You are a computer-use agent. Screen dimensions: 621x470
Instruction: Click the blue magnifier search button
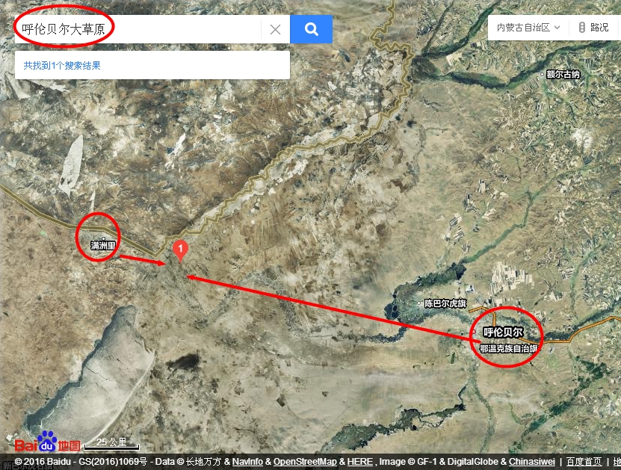(x=311, y=29)
